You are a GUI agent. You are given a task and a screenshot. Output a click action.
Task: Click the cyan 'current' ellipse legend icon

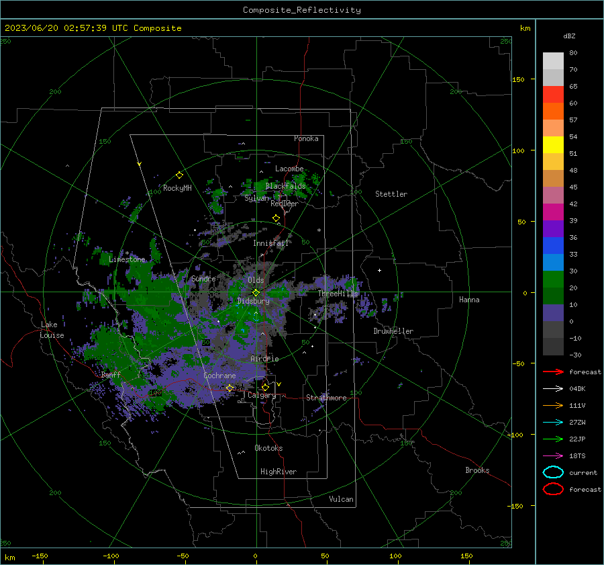[553, 472]
